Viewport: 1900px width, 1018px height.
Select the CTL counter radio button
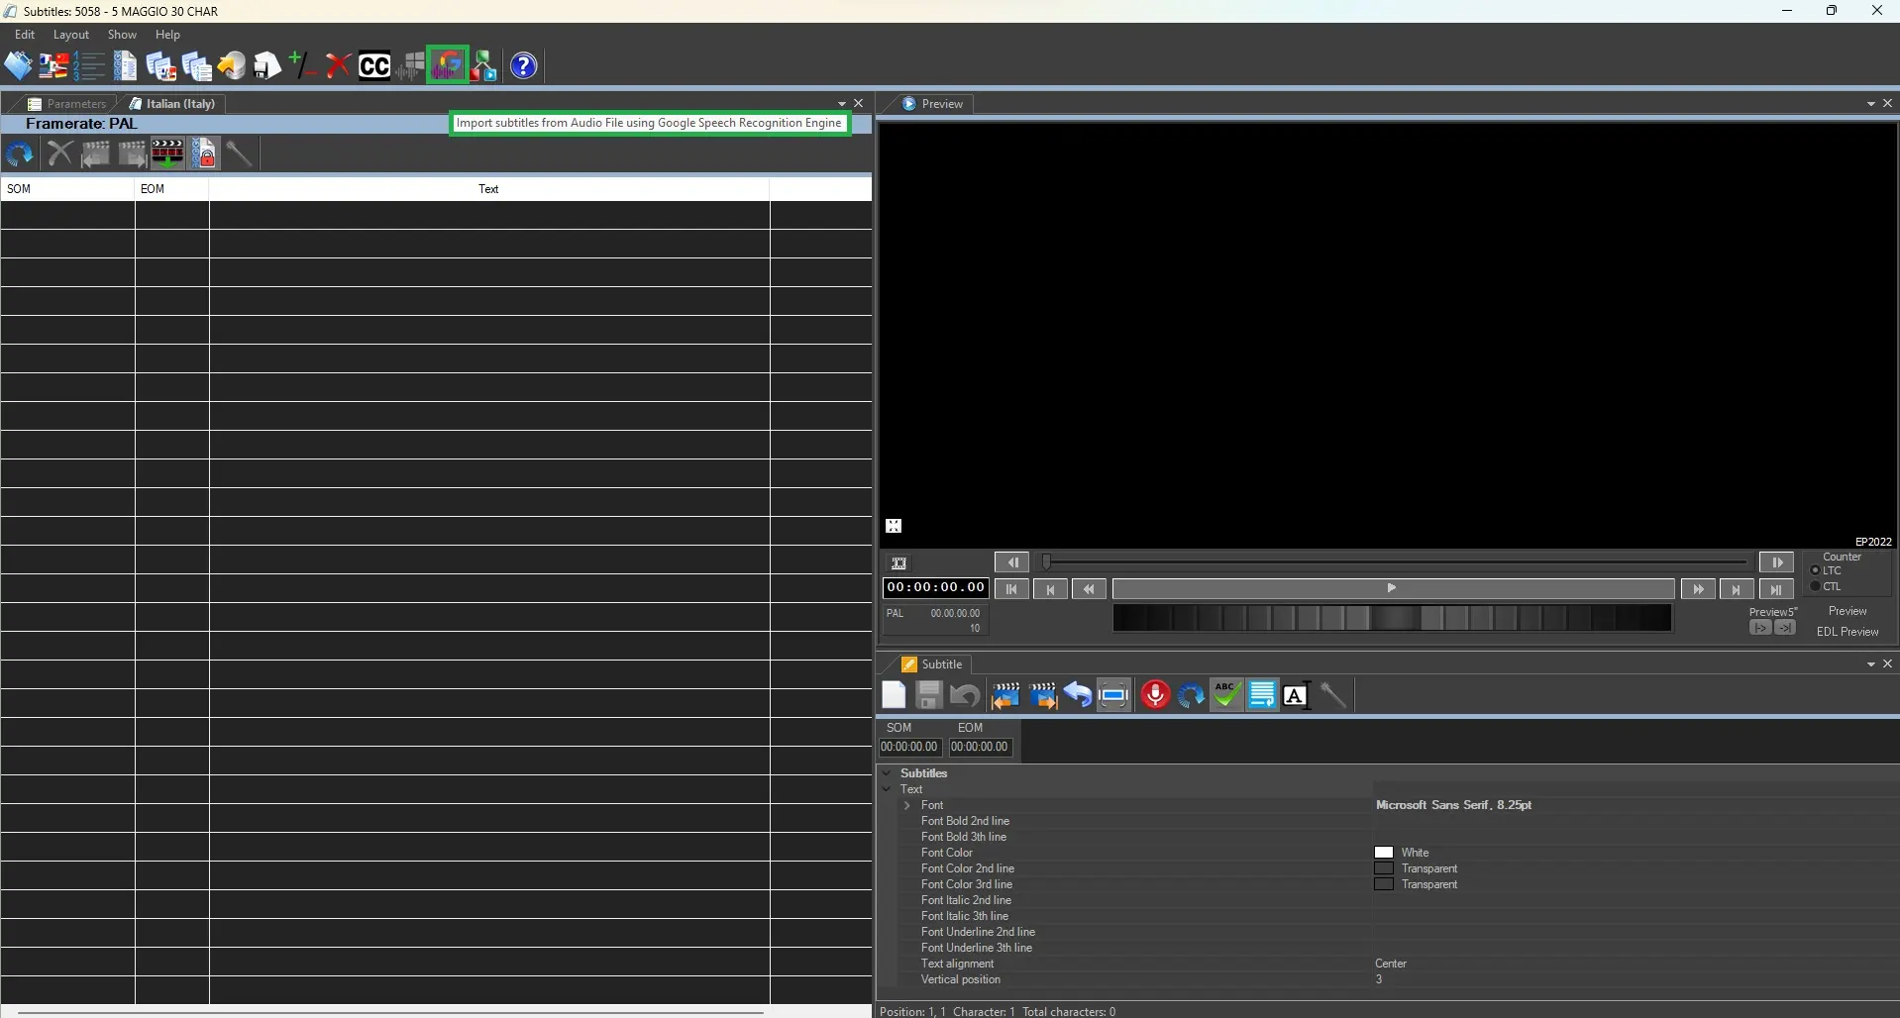pyautogui.click(x=1815, y=586)
